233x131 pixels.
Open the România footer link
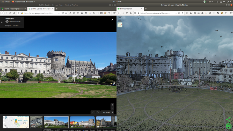pyautogui.click(x=93, y=130)
